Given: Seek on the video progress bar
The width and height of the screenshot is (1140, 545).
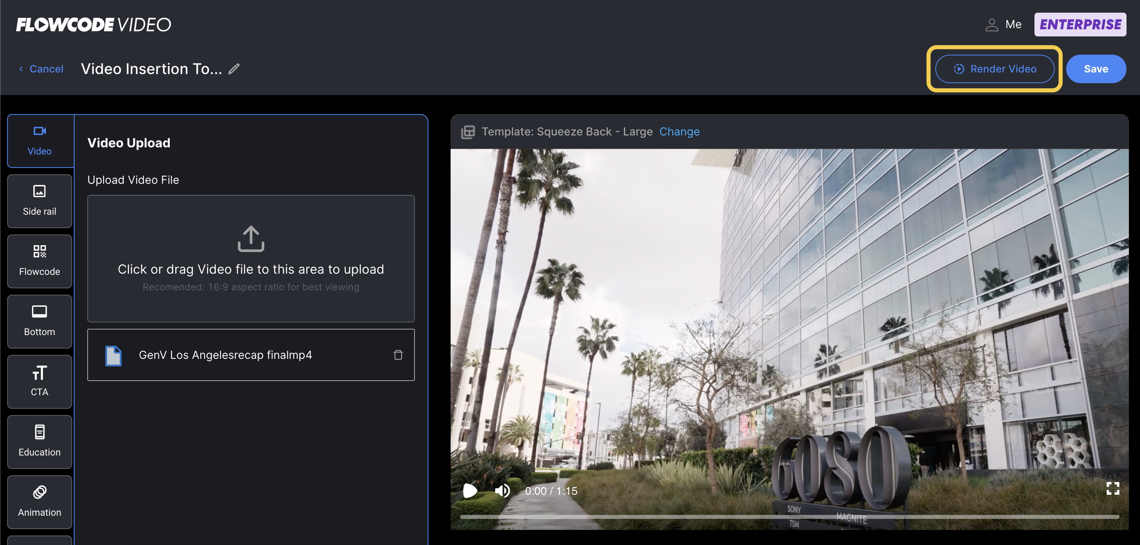Looking at the screenshot, I should 789,516.
